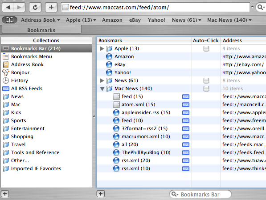Image resolution: width=266 pixels, height=200 pixels.
Task: Click RSS badge on appleinsider.rss (15) row
Action: (186, 112)
